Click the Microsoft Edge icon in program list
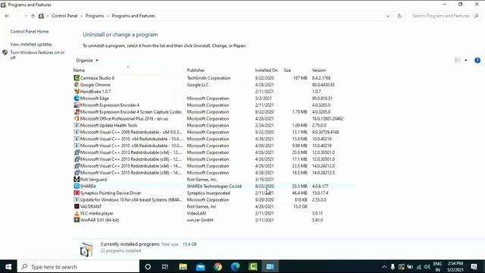This screenshot has height=273, width=485. coord(77,98)
